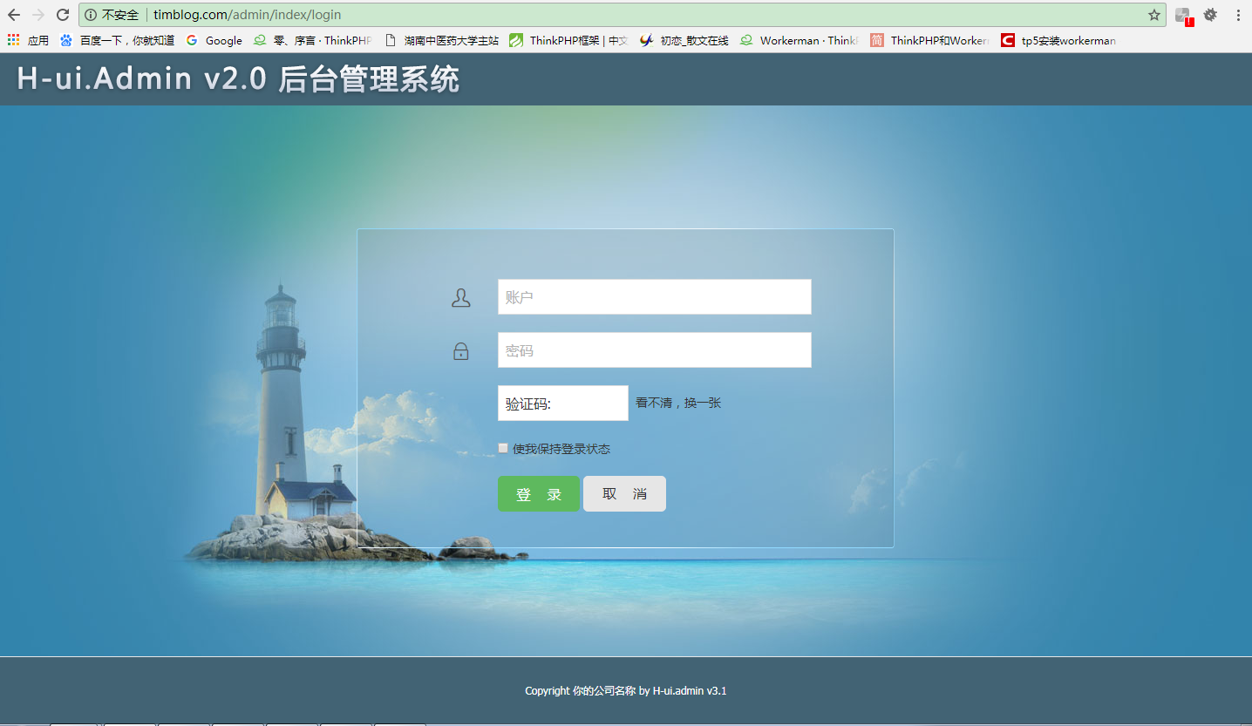Screen dimensions: 1252x726
Task: Open the tp5安装workerman bookmark
Action: (1058, 40)
